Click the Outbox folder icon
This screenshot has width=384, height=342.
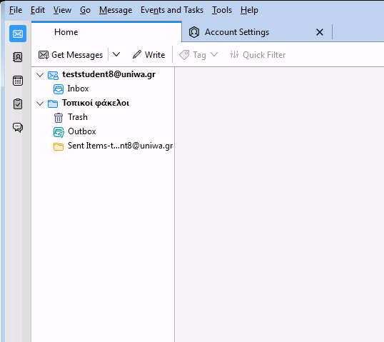(59, 132)
